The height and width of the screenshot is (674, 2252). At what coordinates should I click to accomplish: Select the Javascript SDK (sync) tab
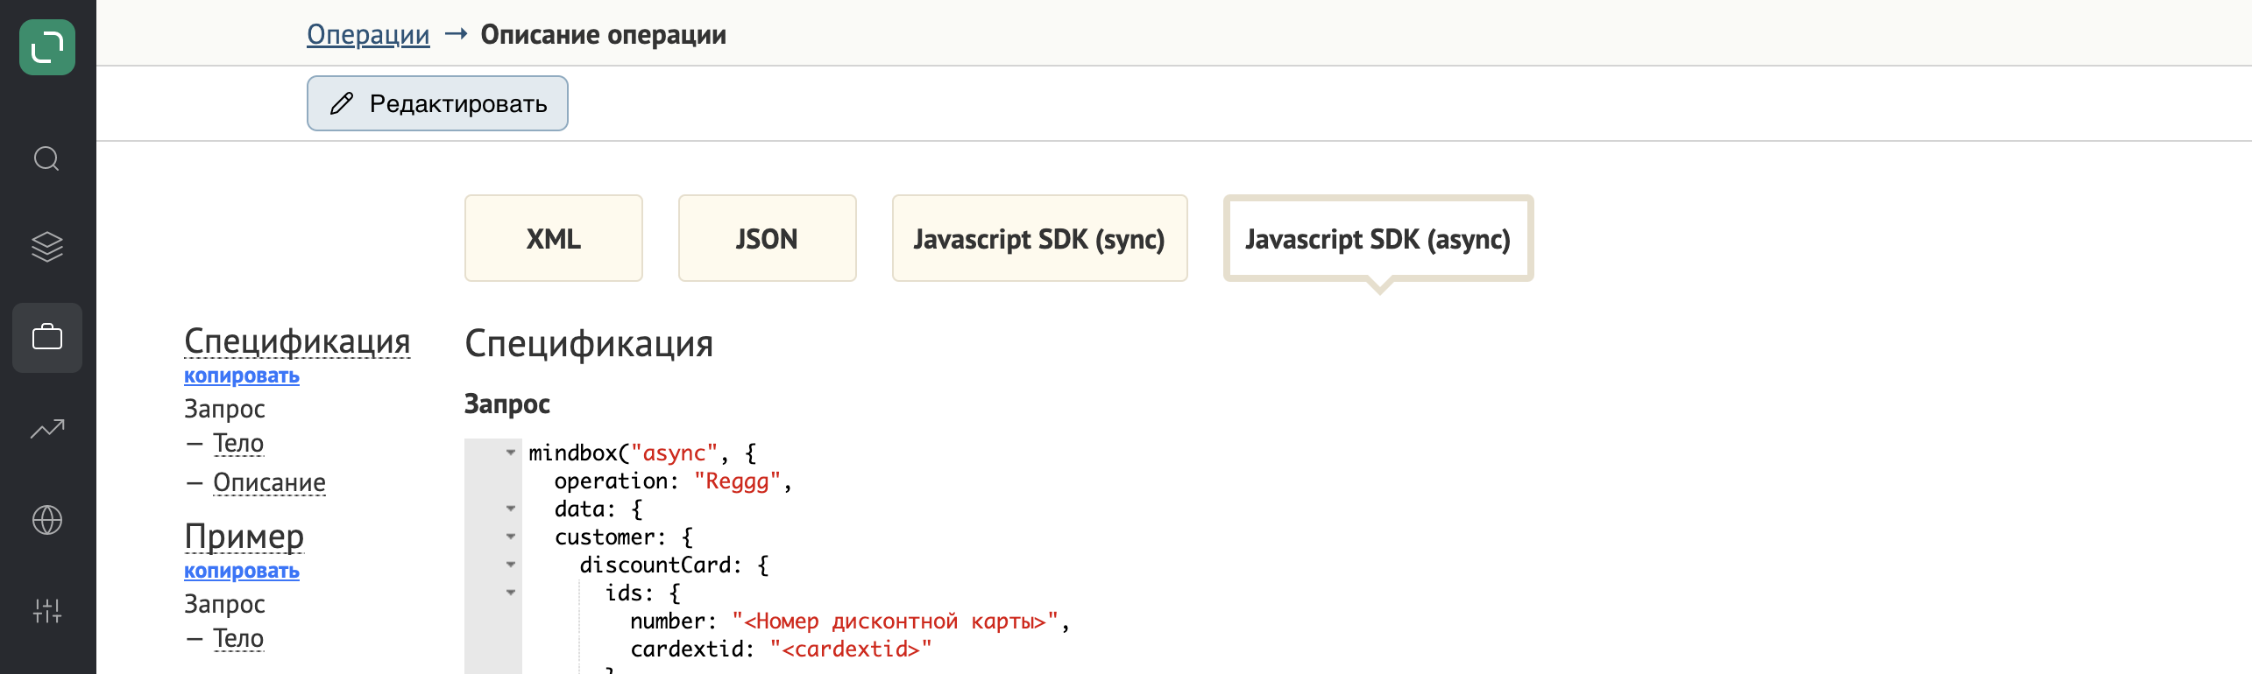1040,238
